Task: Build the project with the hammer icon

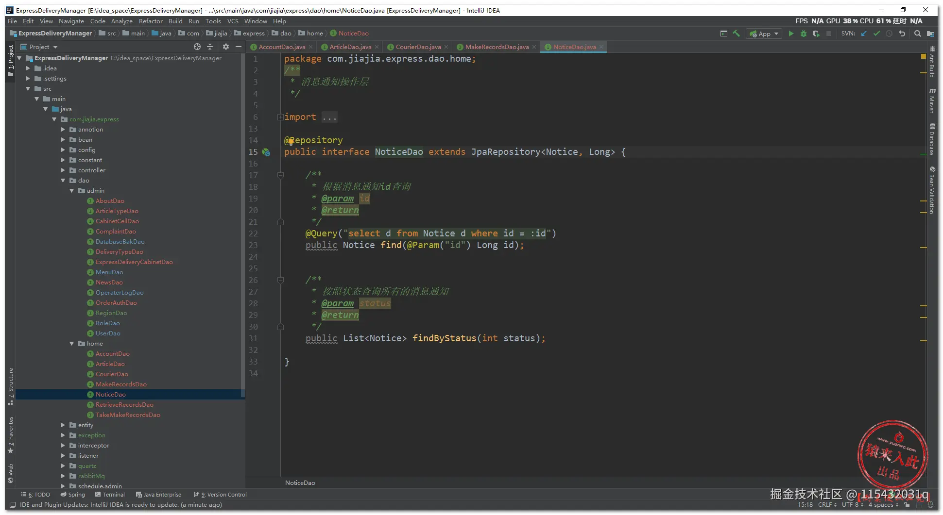Action: pyautogui.click(x=737, y=33)
